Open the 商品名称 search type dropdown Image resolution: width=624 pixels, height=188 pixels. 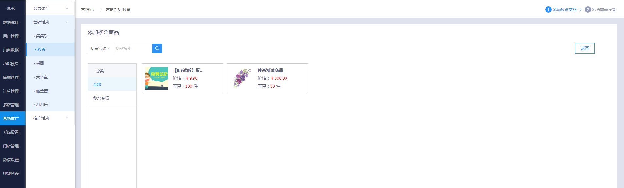click(x=100, y=48)
